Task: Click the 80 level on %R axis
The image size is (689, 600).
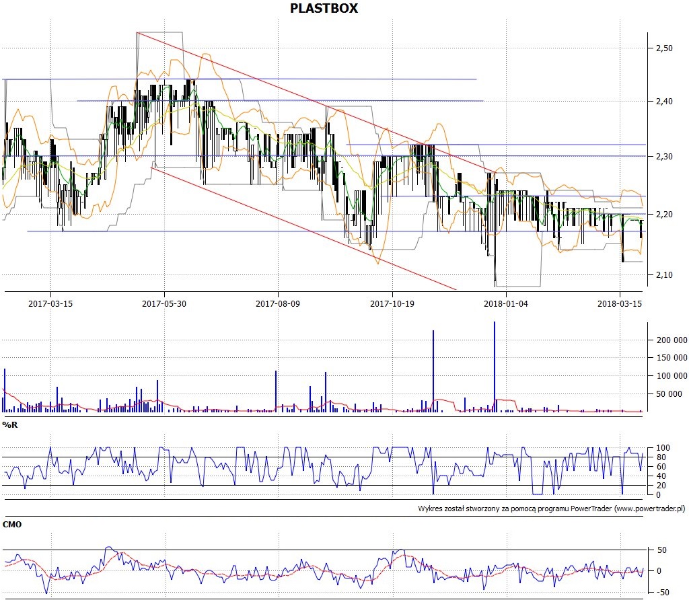Action: pos(661,457)
